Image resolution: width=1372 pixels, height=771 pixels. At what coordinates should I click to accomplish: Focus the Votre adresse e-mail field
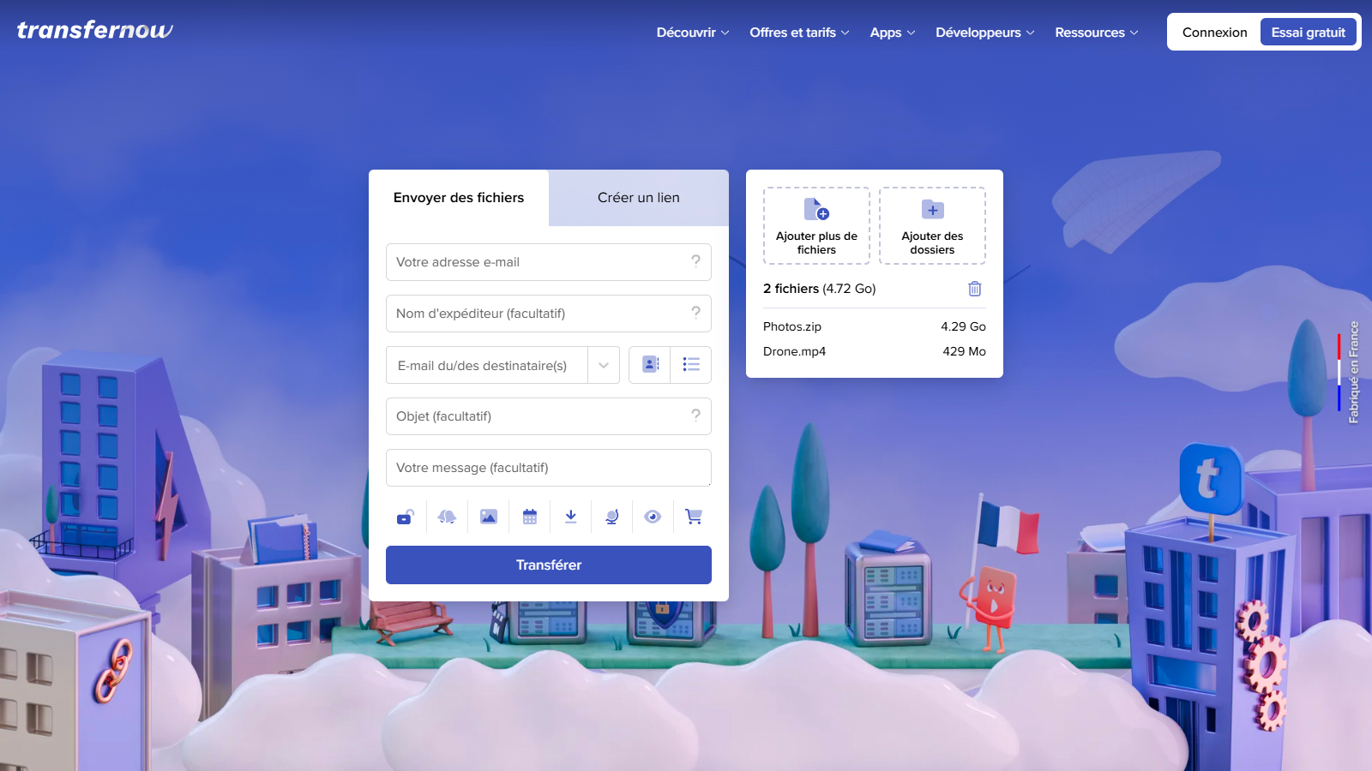click(549, 262)
